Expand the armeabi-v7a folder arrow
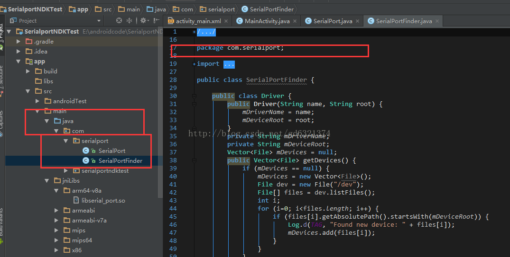The width and height of the screenshot is (510, 257). (x=56, y=221)
